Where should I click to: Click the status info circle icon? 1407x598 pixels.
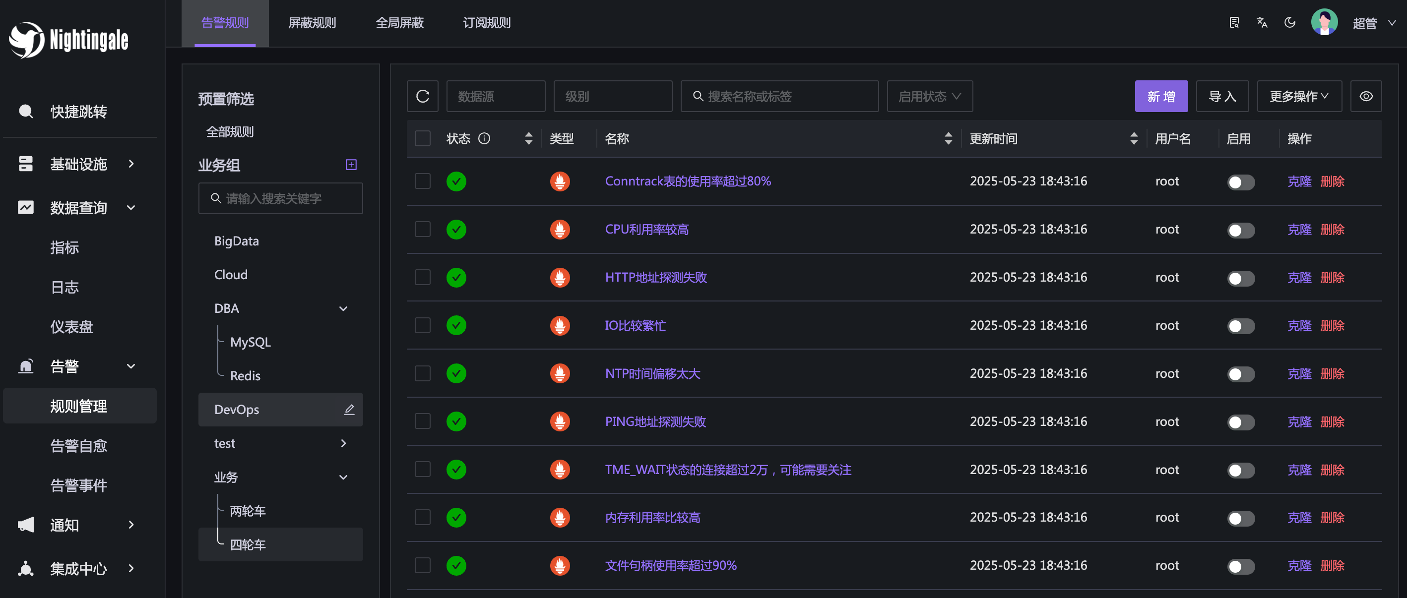pos(484,138)
